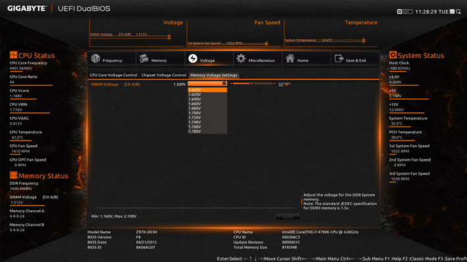Select the third layout icon left of the clock

(410, 12)
